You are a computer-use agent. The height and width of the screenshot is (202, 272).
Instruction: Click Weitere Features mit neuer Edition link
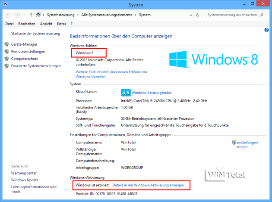111,74
